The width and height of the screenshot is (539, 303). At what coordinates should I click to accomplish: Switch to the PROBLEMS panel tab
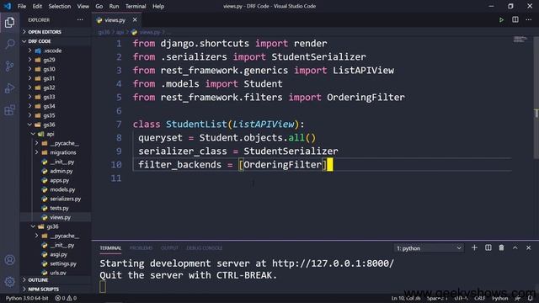pos(141,247)
